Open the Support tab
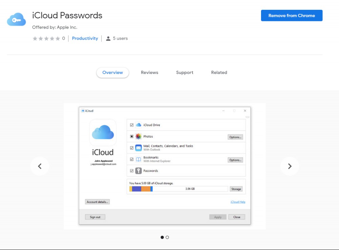This screenshot has height=250, width=339. click(x=185, y=73)
